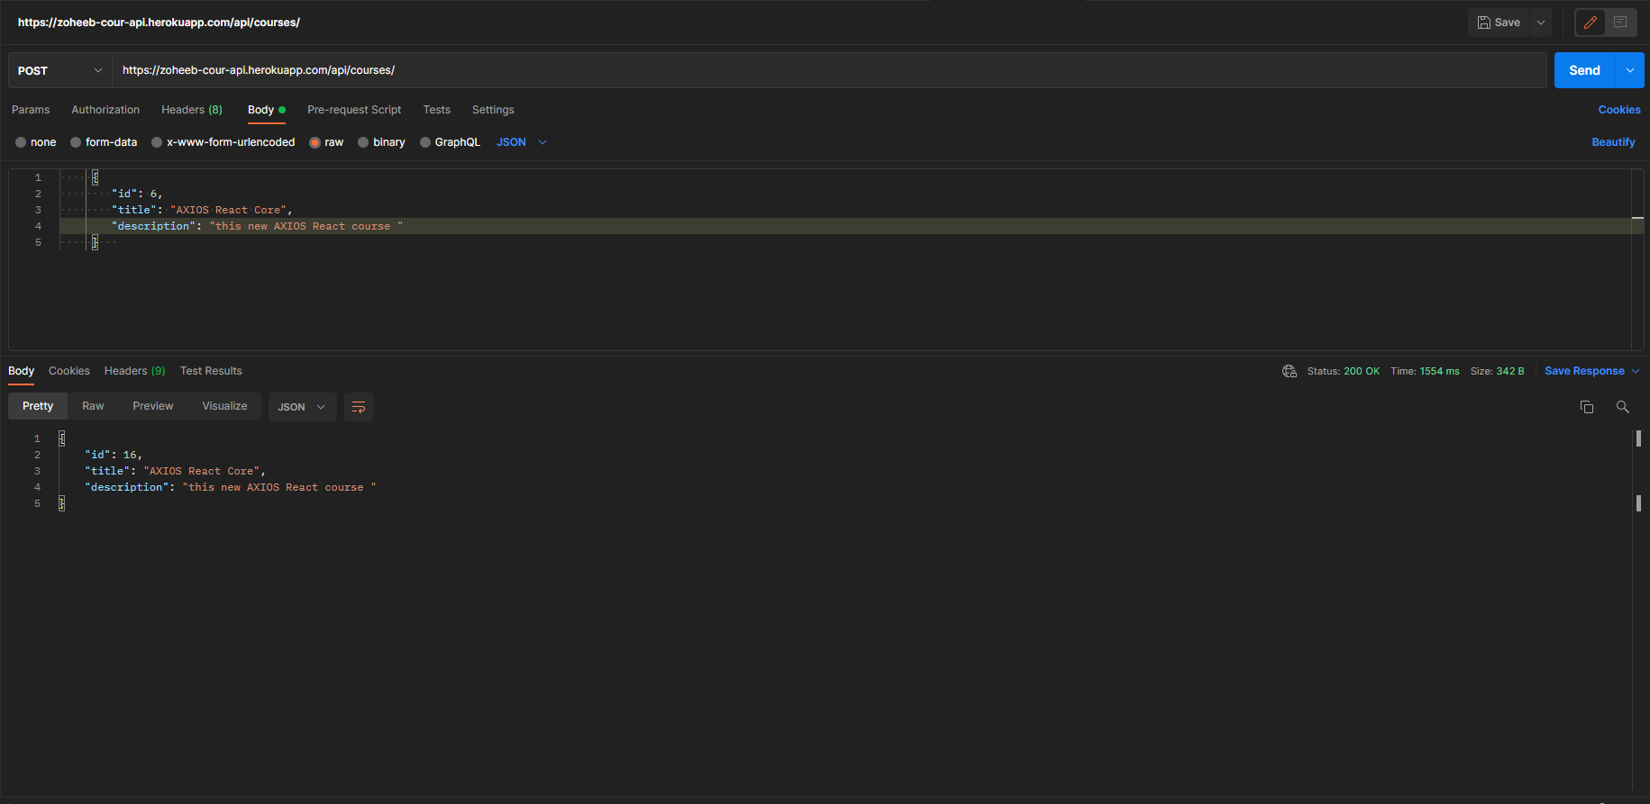The height and width of the screenshot is (804, 1650).
Task: Open the POST method dropdown
Action: (x=59, y=70)
